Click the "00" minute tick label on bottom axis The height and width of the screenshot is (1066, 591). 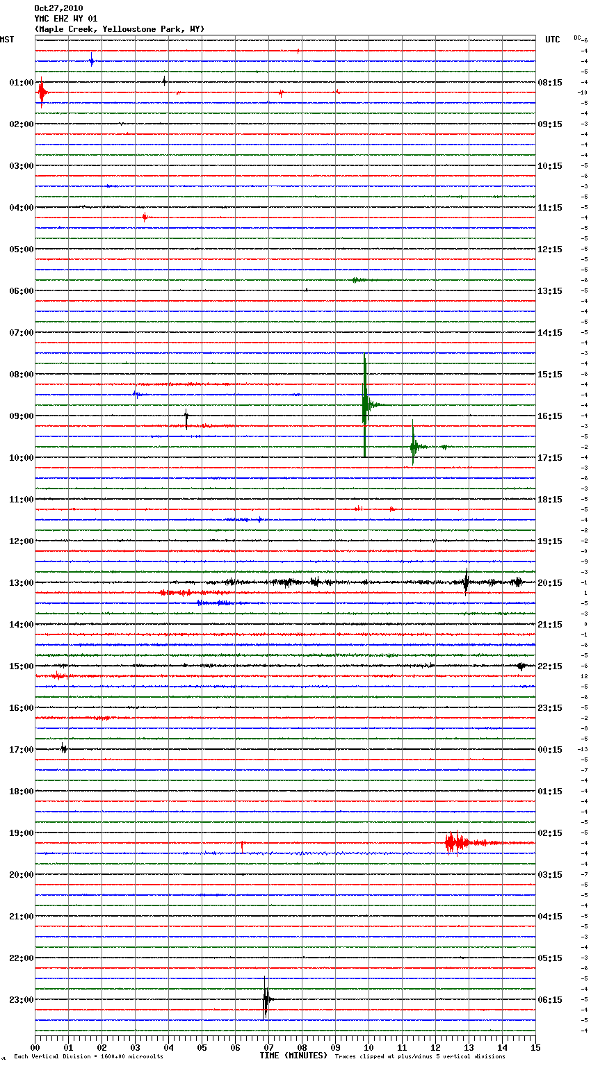pyautogui.click(x=35, y=1047)
